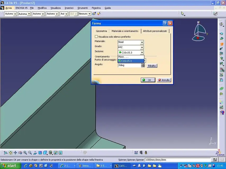Open the Visualizza menu
Screen dimensions: 226x169
tap(56, 8)
